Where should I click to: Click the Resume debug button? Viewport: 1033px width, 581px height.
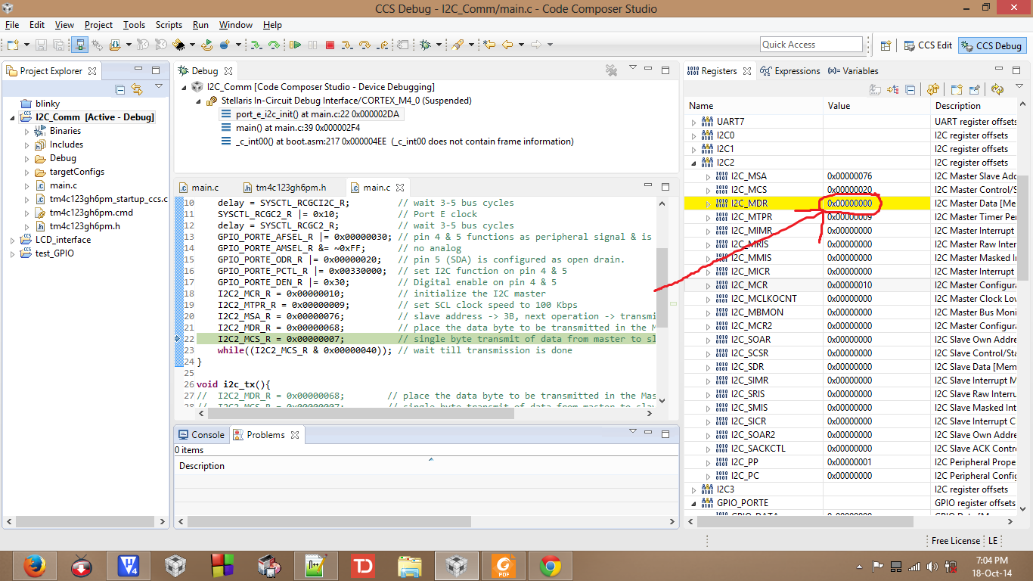pyautogui.click(x=295, y=45)
